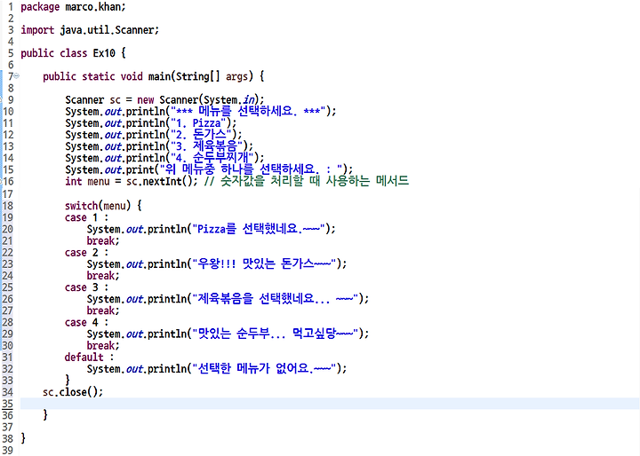Click the break statement on line 30
The image size is (640, 456).
(103, 346)
